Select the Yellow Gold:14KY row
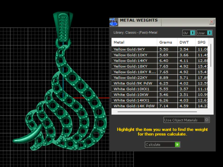This screenshot has height=167, width=223. (x=159, y=61)
